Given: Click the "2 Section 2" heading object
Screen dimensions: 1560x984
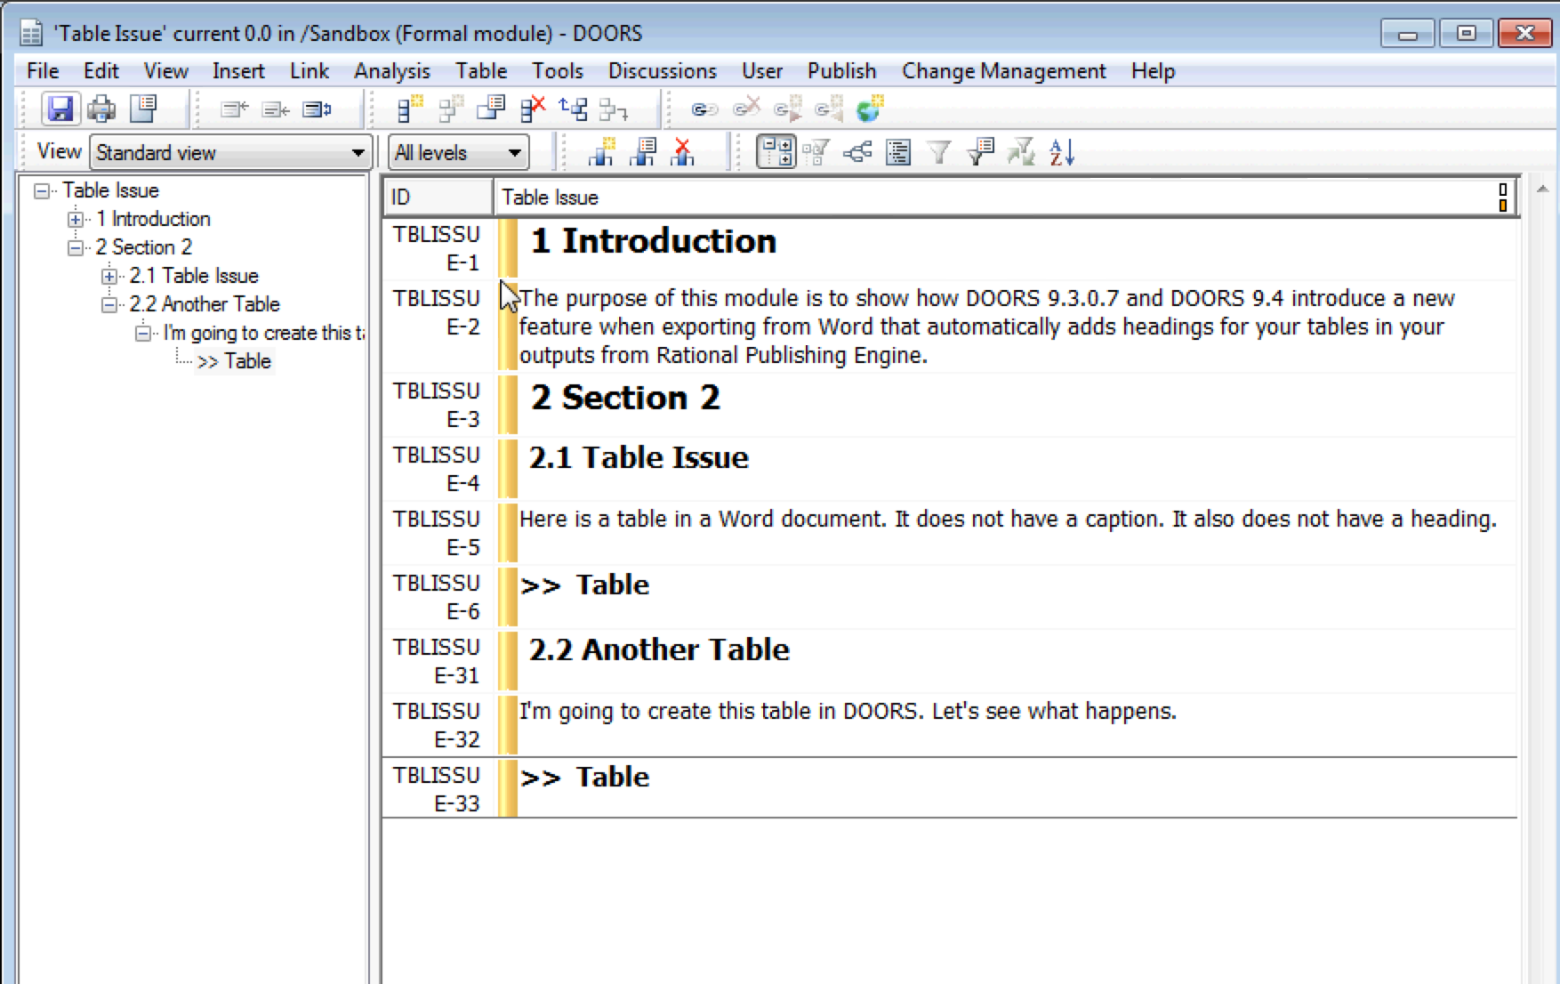Looking at the screenshot, I should pyautogui.click(x=625, y=398).
